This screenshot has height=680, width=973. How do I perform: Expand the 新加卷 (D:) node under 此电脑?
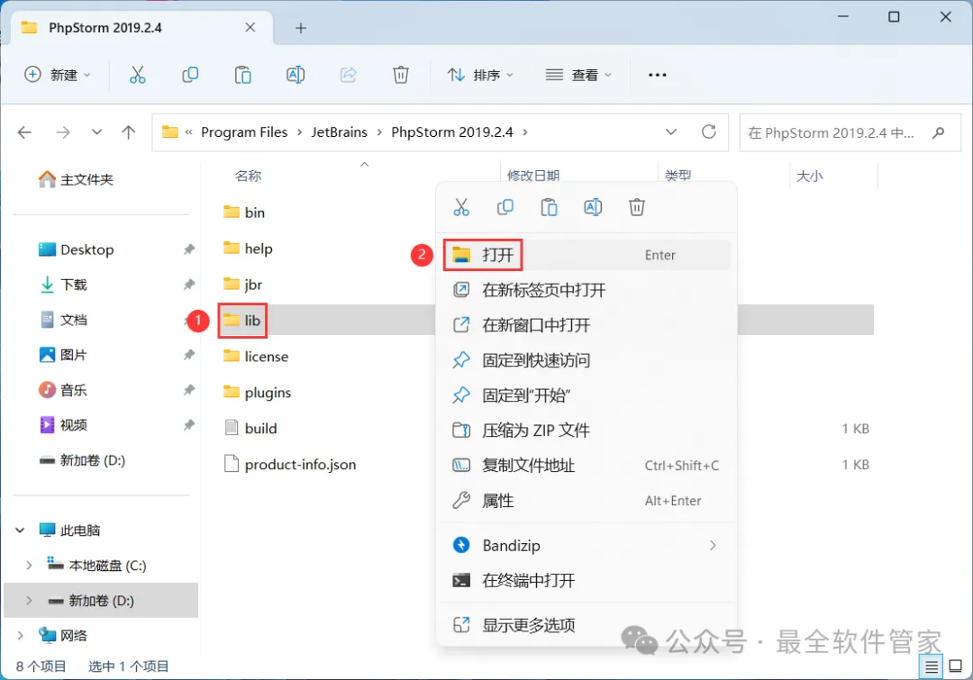tap(29, 601)
